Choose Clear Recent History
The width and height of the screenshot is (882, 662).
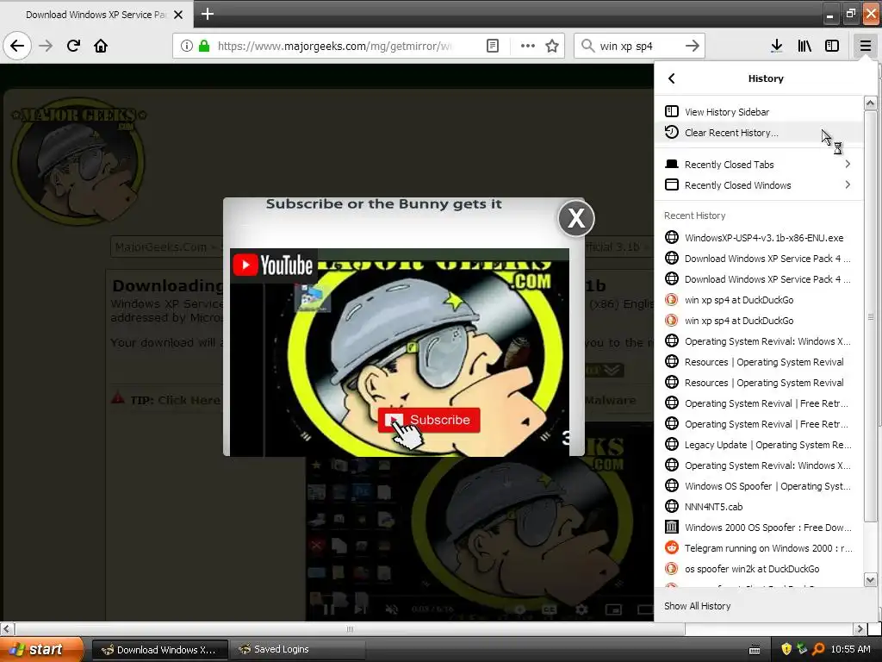click(759, 133)
